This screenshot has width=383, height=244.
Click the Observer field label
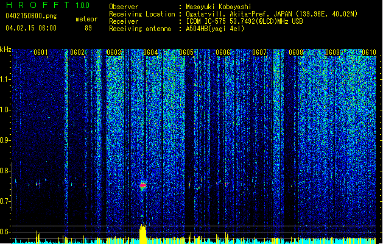124,7
